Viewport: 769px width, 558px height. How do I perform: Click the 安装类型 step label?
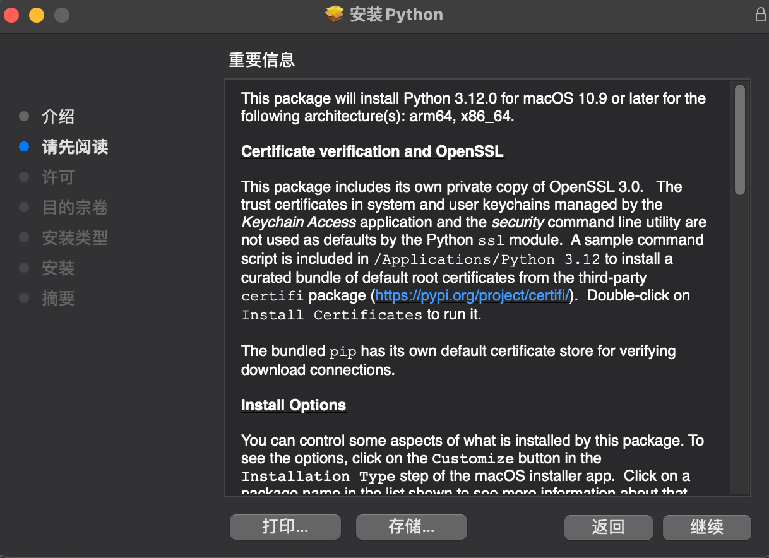click(75, 237)
